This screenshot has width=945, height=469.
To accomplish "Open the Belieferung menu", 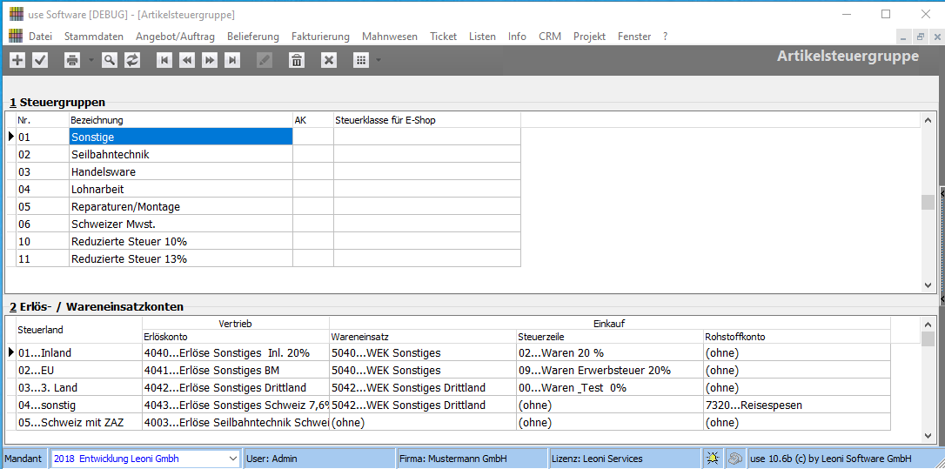I will click(x=253, y=37).
